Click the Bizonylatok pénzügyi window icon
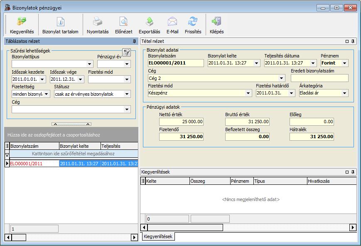 coord(7,7)
